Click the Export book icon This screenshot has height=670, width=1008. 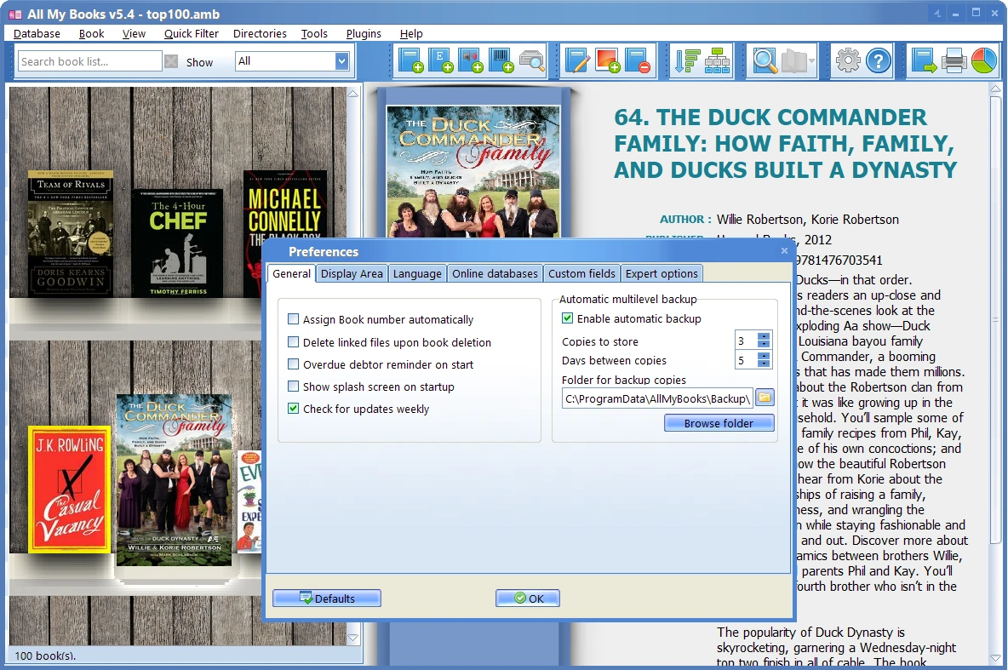[x=924, y=60]
